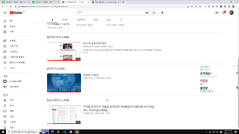Open video title 왁스비 춘추전국시대
Viewport: 239px width, 134px height.
click(x=94, y=43)
